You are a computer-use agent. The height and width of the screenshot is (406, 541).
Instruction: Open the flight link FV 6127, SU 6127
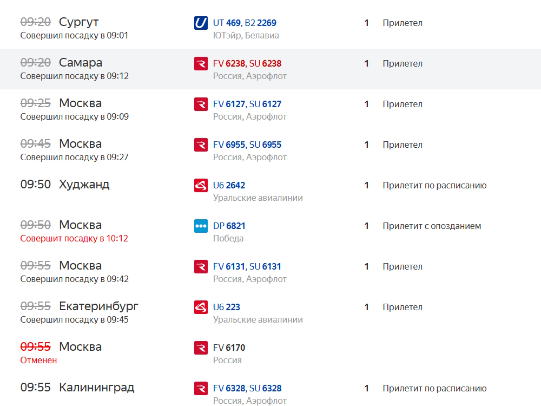pos(247,104)
